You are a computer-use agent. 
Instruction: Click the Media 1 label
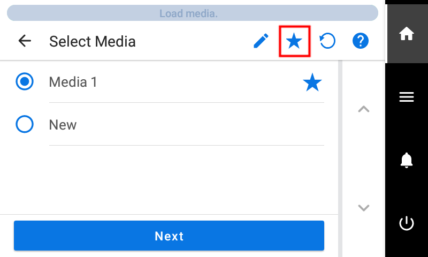(73, 82)
